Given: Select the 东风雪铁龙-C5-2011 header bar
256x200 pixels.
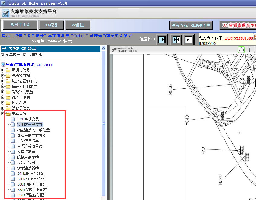Looking at the screenshot, I should click(x=50, y=49).
